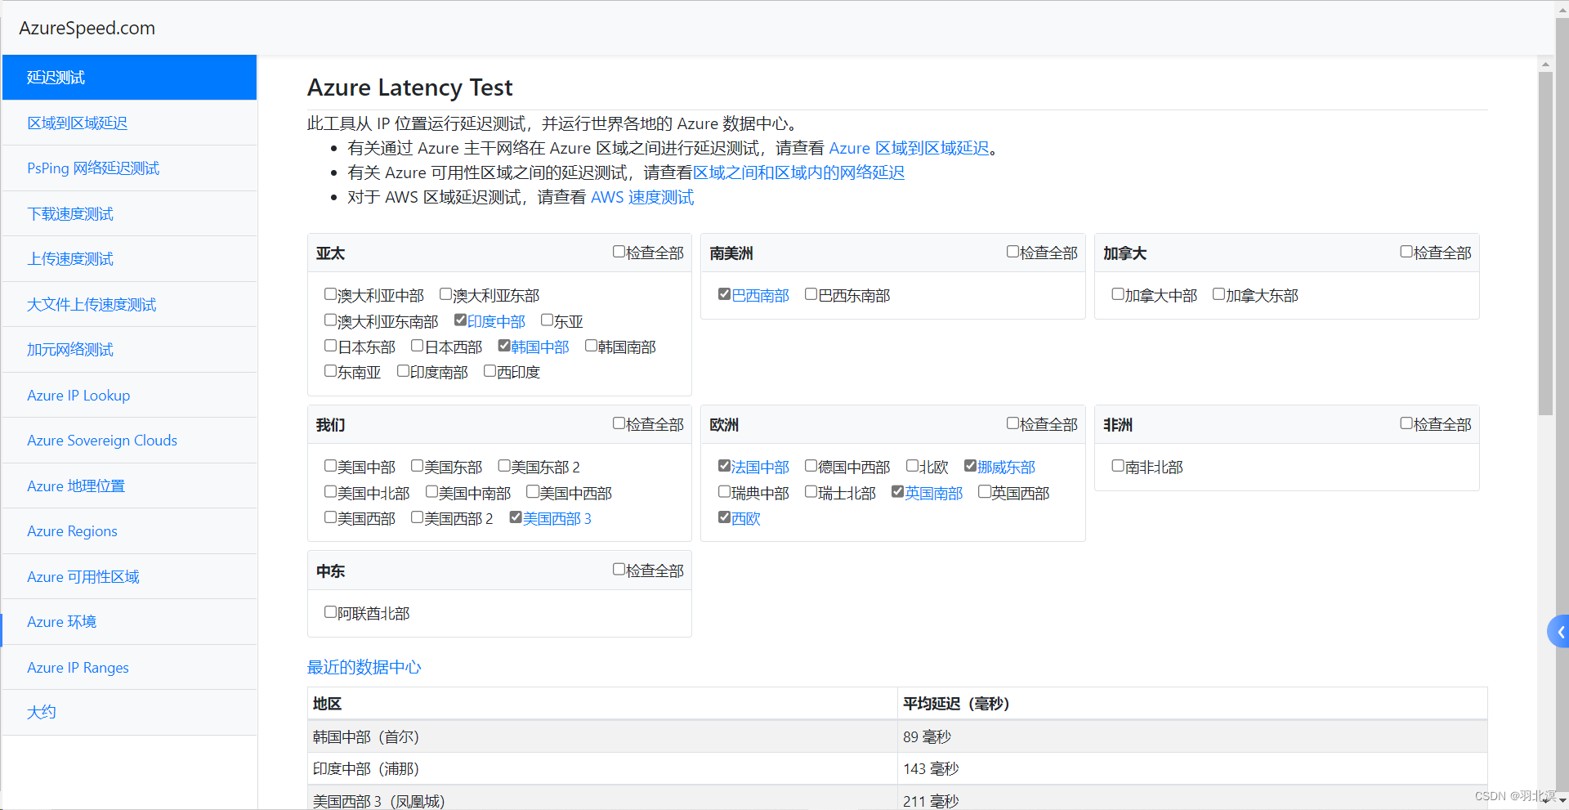The height and width of the screenshot is (810, 1569).
Task: Open Azure Sovereign Clouds in the sidebar
Action: click(x=130, y=441)
